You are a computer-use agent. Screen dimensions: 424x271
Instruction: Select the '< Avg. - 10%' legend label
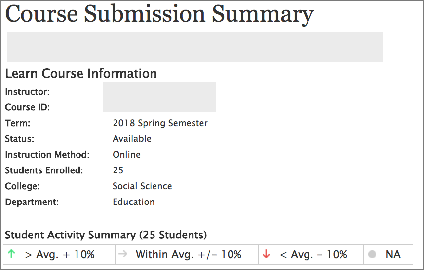click(313, 255)
